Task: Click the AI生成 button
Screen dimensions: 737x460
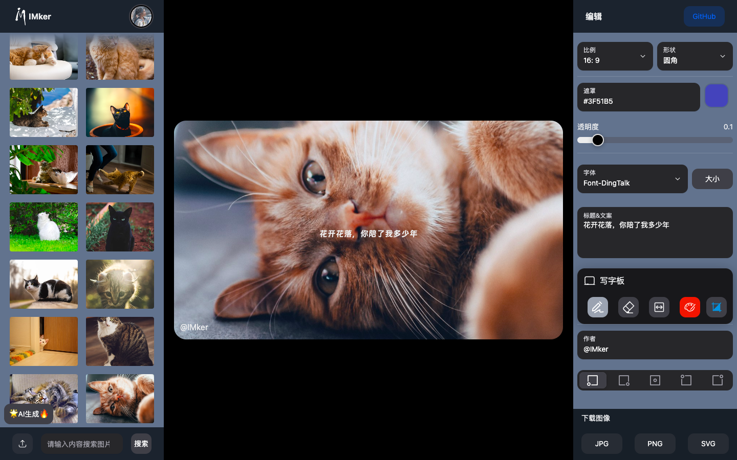Action: pyautogui.click(x=29, y=414)
